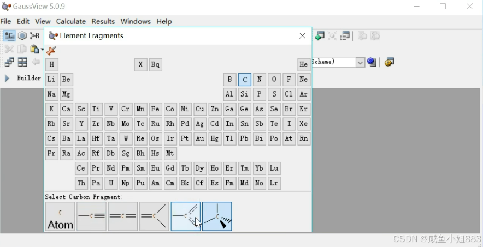Select element N

(260, 80)
